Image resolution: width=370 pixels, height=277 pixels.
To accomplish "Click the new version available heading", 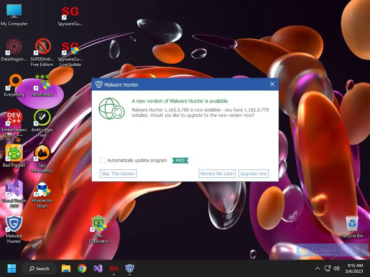I will 180,101.
